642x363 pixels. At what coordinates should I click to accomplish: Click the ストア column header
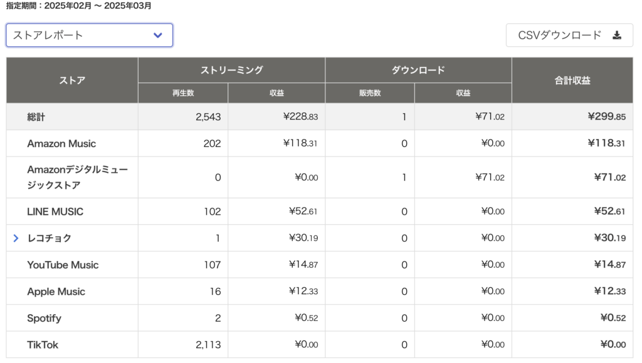[72, 80]
